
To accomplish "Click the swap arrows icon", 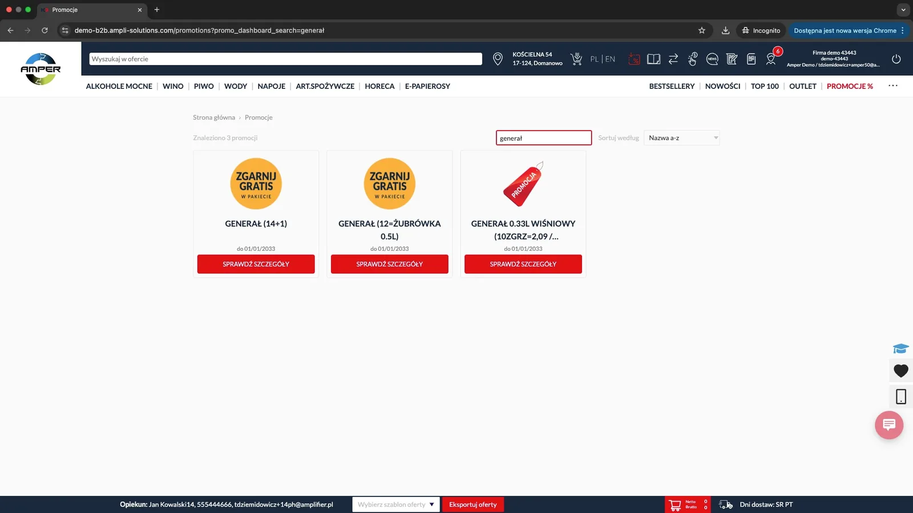I will (673, 59).
